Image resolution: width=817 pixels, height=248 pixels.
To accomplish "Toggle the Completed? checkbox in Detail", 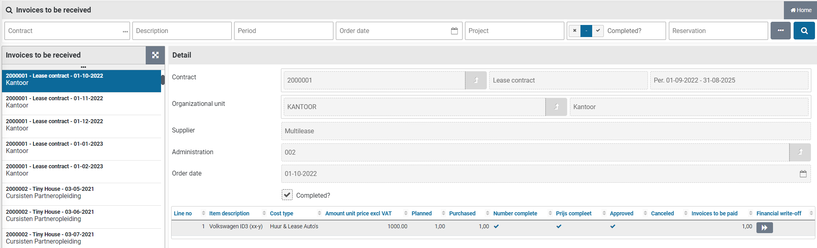I will (x=287, y=195).
